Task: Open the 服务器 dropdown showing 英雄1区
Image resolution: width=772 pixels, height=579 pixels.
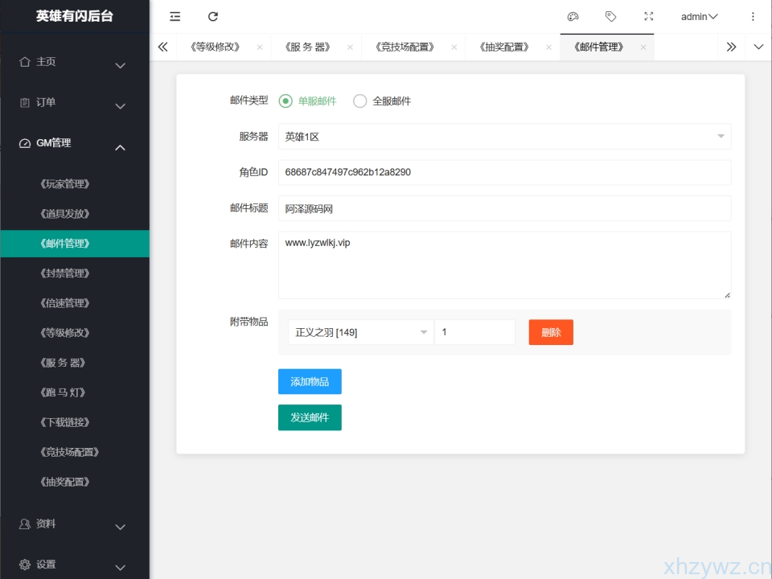Action: tap(504, 137)
